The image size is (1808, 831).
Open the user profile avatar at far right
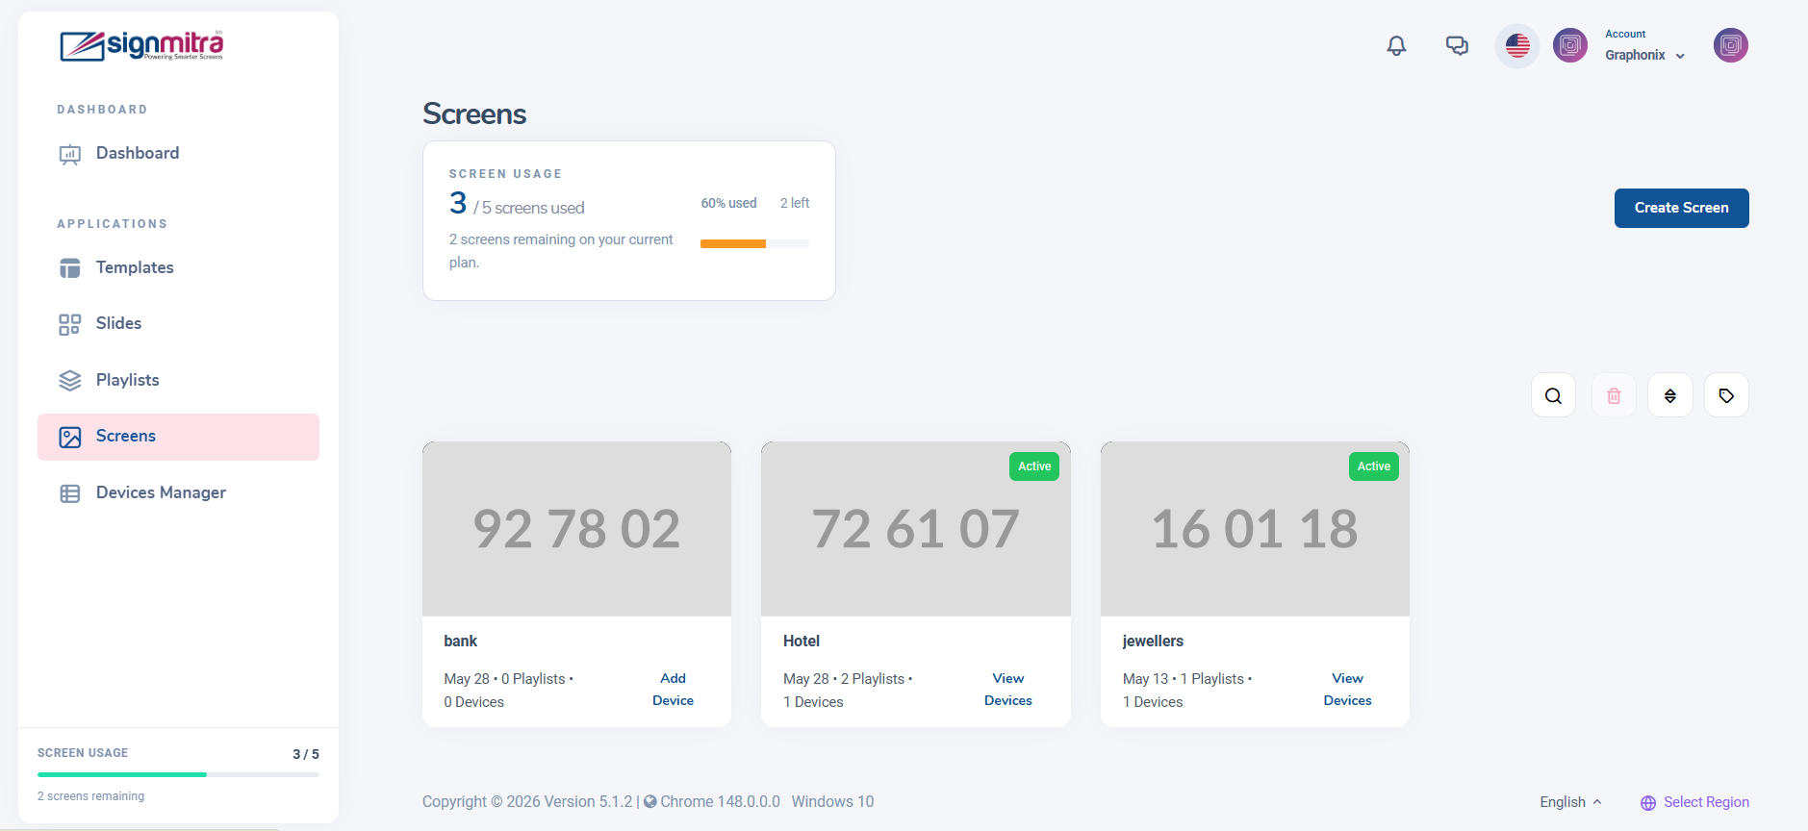point(1730,45)
